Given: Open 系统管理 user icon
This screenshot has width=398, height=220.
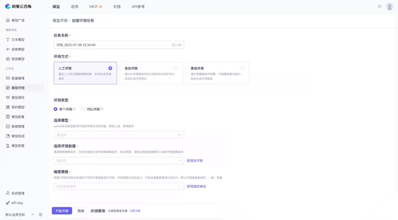Looking at the screenshot, I should 8,193.
